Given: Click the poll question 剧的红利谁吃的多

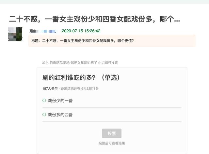Looking at the screenshot, I should pyautogui.click(x=81, y=78).
